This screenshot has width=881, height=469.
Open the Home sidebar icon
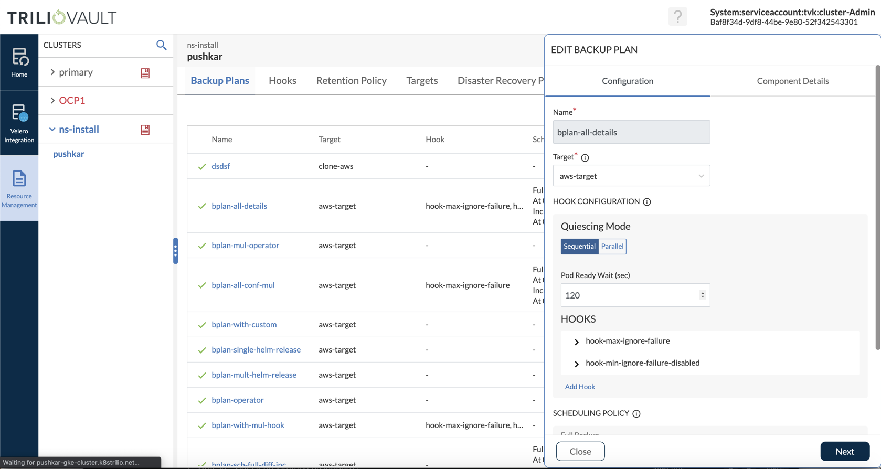coord(19,62)
